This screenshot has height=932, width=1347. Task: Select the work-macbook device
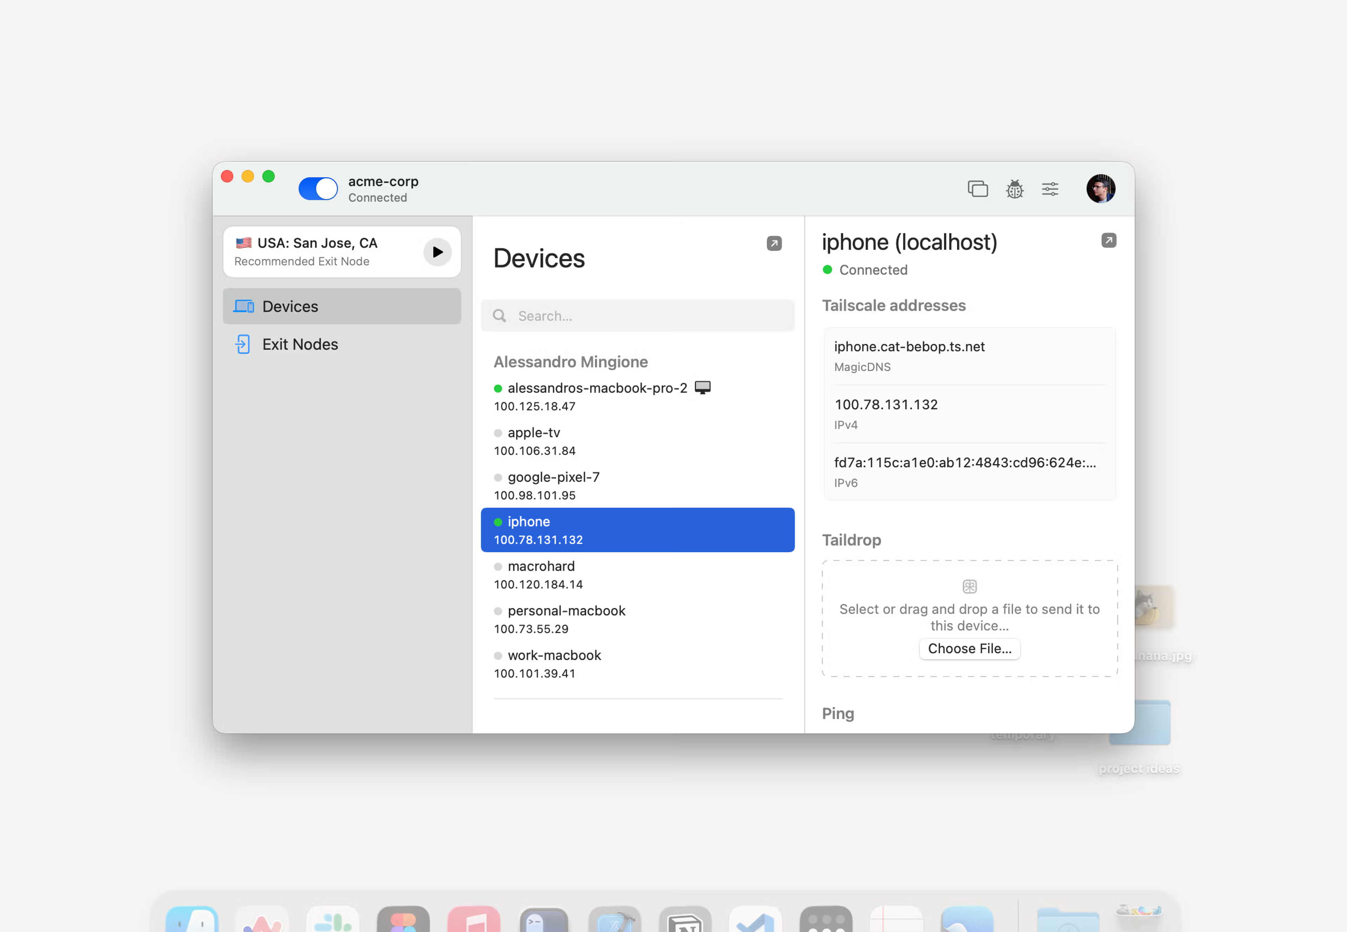[x=554, y=663]
